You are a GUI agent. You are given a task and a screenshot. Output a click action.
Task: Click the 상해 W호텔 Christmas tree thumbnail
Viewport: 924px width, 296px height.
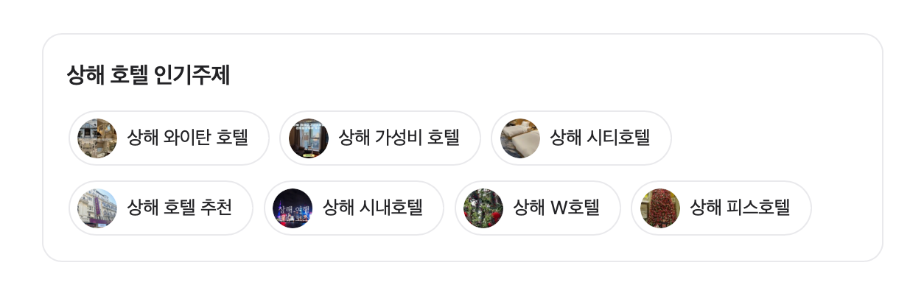point(483,208)
